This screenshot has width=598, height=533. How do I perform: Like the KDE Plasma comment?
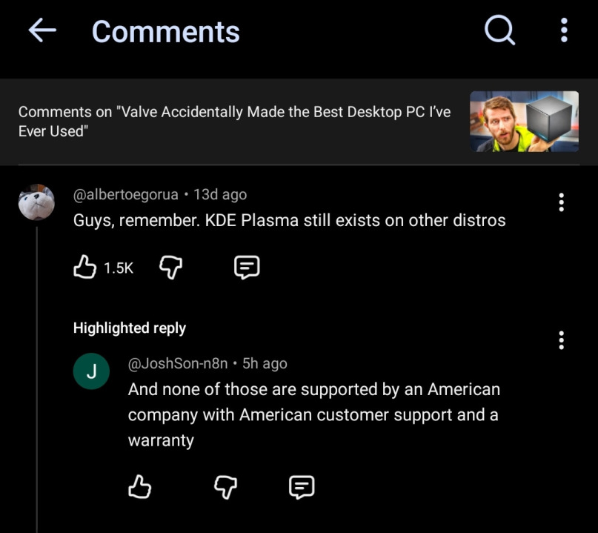[84, 267]
